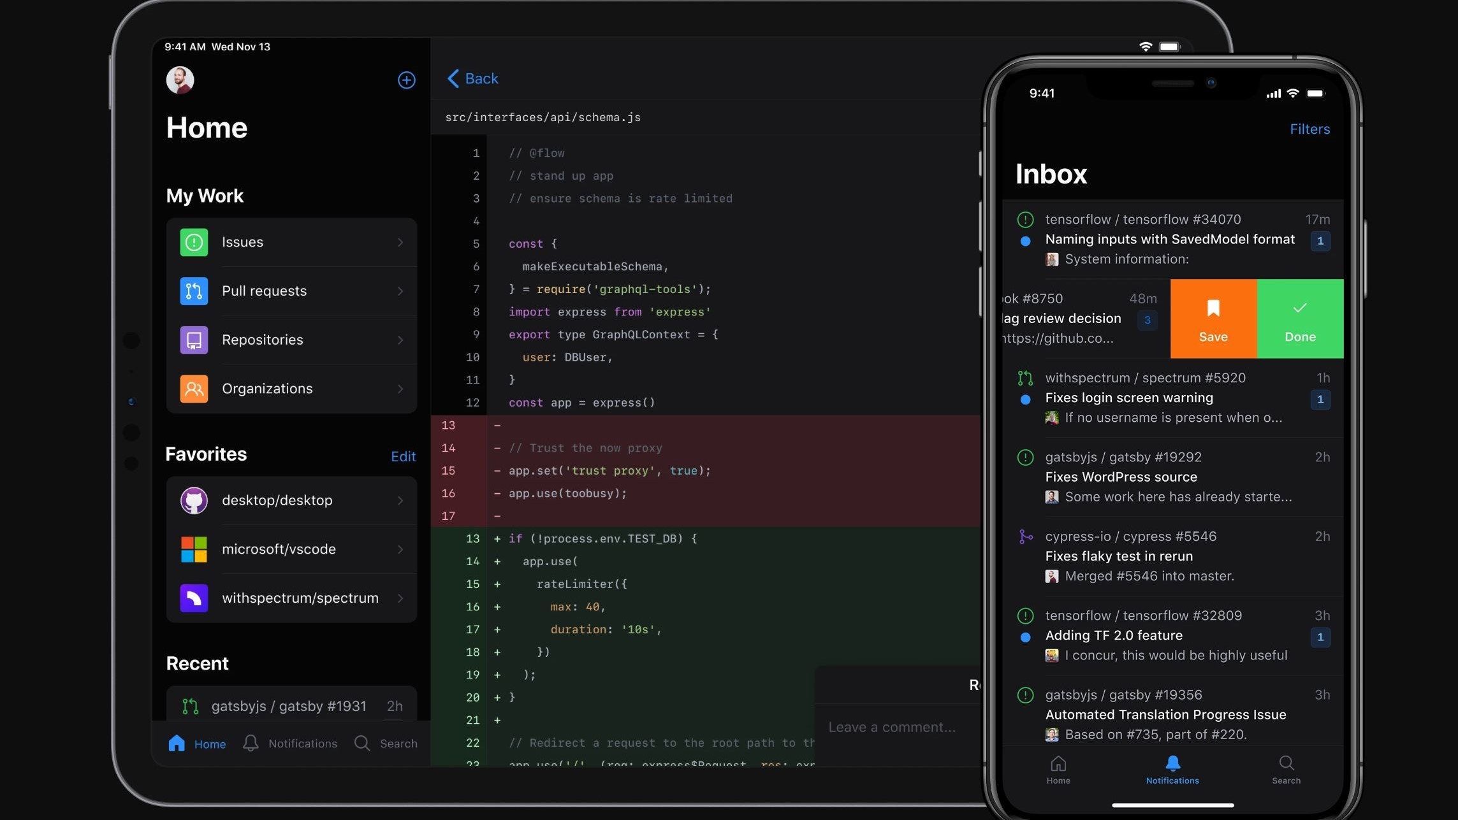The width and height of the screenshot is (1458, 820).
Task: Tap author avatar beside System information
Action: (1052, 259)
